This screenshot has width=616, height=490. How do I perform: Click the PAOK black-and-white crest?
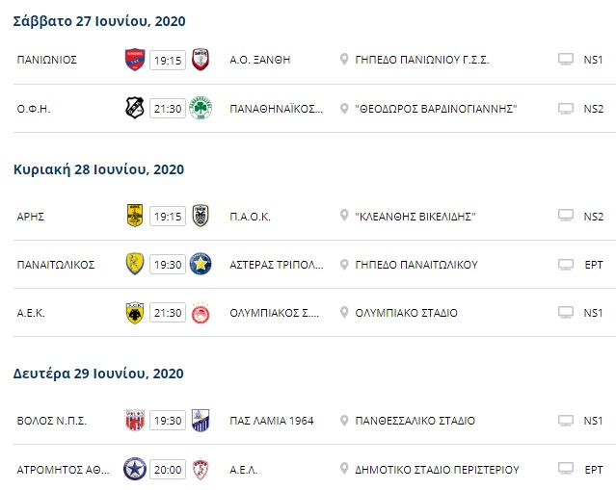click(x=201, y=215)
